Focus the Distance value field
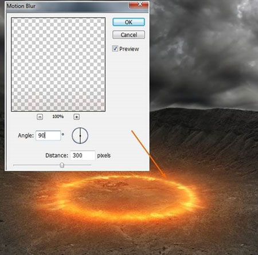 (x=83, y=155)
